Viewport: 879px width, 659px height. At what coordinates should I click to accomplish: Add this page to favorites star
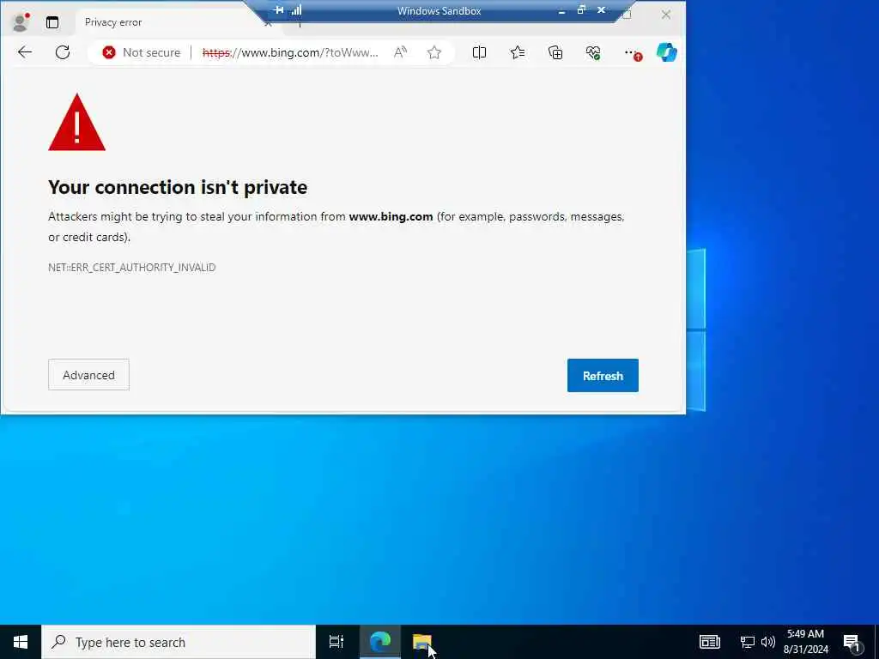point(434,52)
